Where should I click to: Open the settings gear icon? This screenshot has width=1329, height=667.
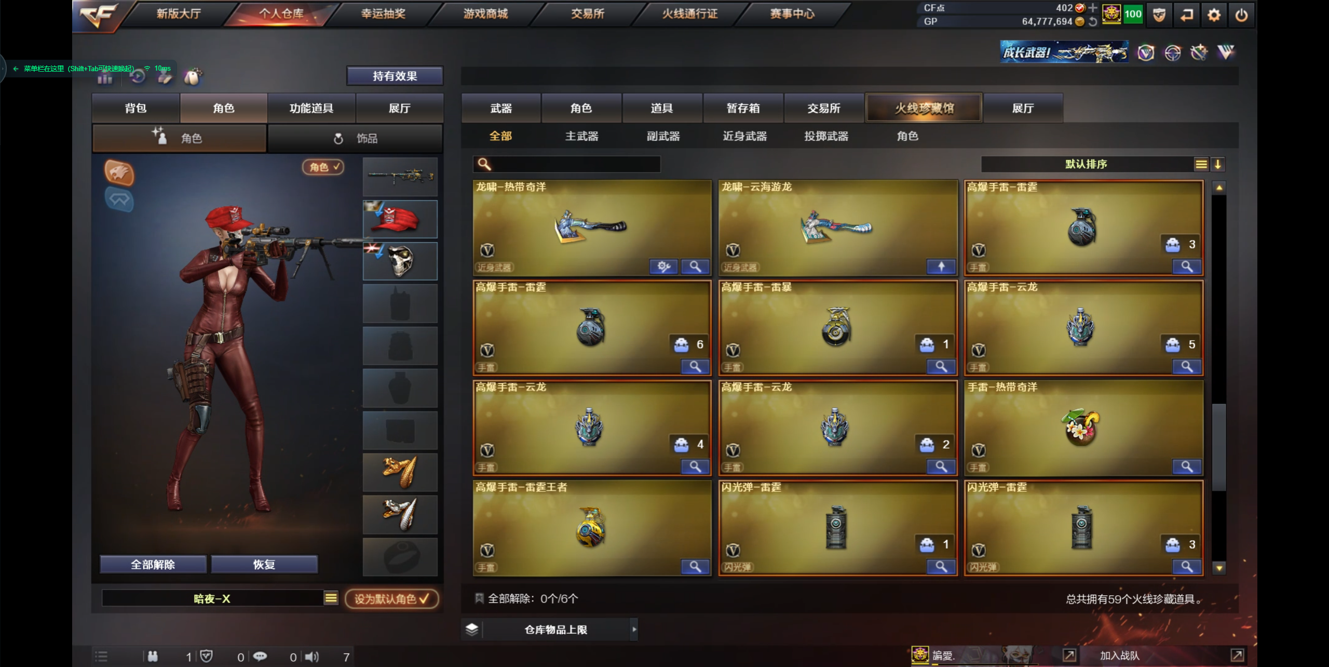(x=1214, y=15)
